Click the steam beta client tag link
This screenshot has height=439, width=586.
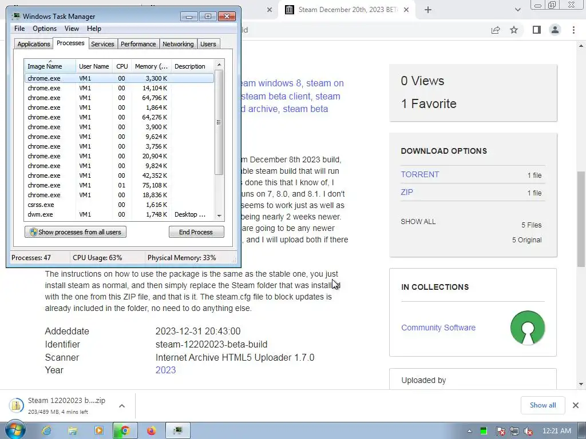click(276, 96)
